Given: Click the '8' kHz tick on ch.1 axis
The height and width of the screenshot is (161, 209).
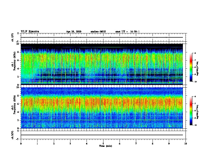Looking at the screenshot, I should tap(18, 52).
